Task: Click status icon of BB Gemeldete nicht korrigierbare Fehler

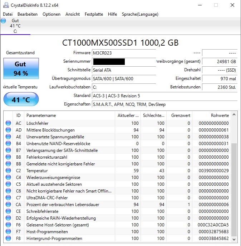Action: 8,164
